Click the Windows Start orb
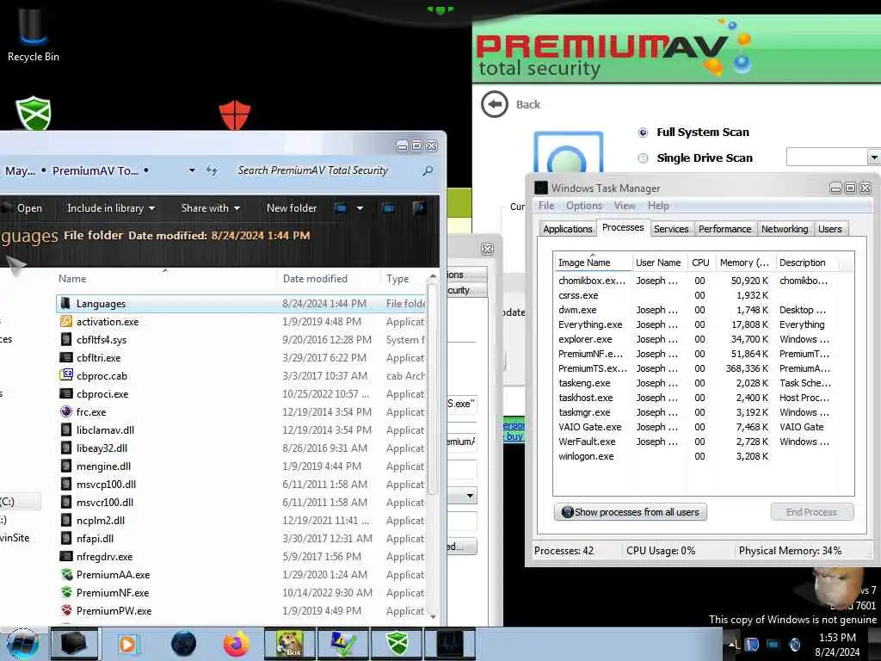Screen dimensions: 881x661 coord(22,644)
